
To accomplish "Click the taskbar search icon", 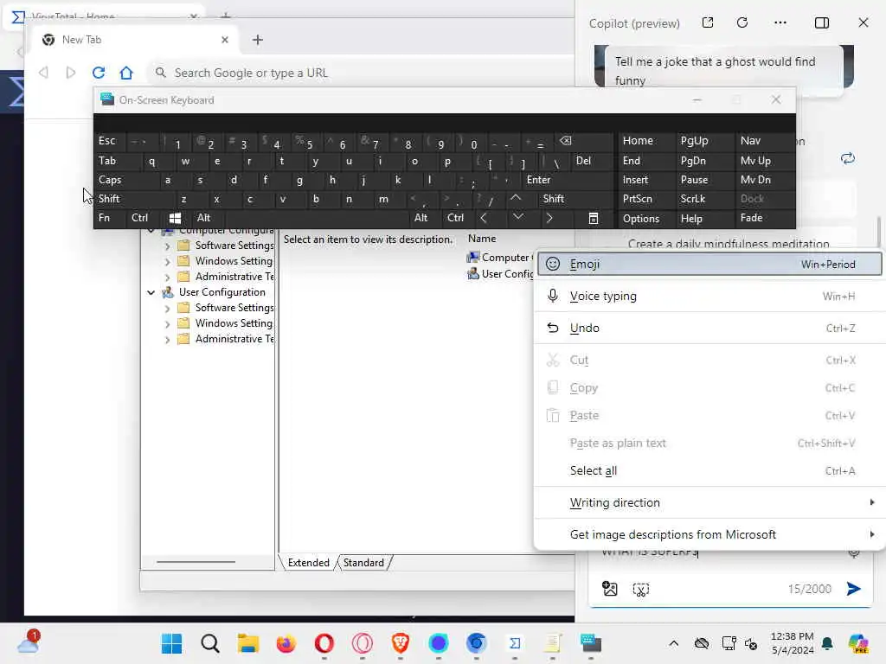I will click(209, 643).
